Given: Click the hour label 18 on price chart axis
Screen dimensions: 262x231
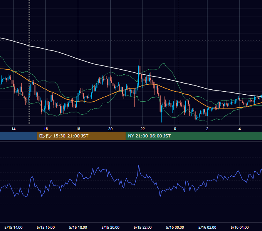Looking at the screenshot, I should point(78,129).
